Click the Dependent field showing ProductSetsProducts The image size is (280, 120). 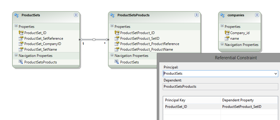220,87
